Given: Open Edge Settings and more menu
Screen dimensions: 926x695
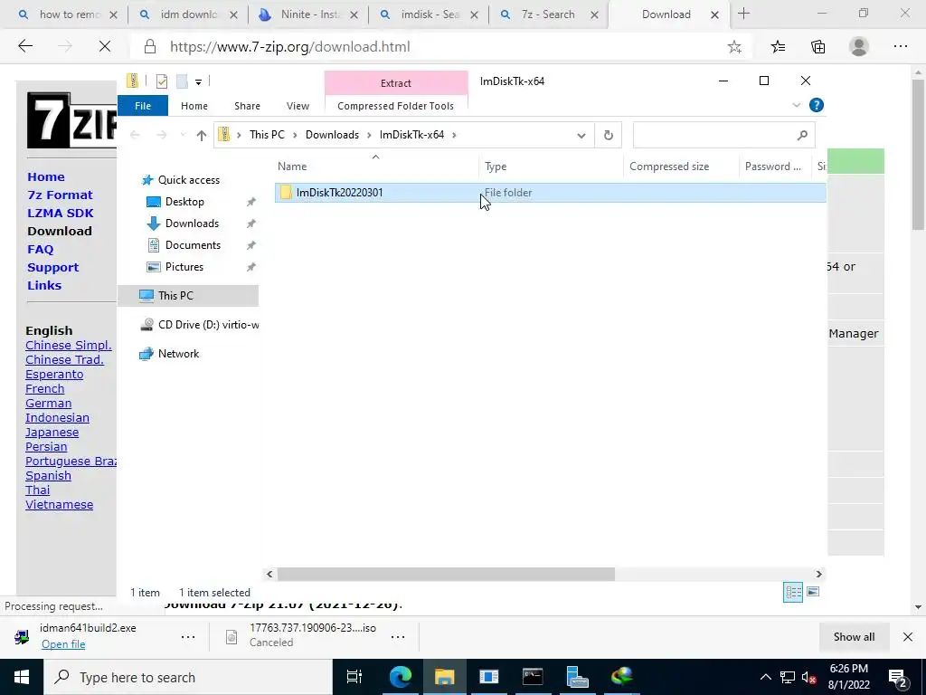Looking at the screenshot, I should [x=900, y=47].
